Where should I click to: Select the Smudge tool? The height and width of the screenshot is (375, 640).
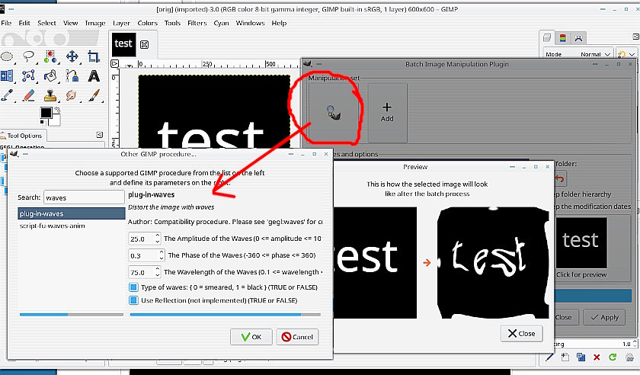[72, 95]
